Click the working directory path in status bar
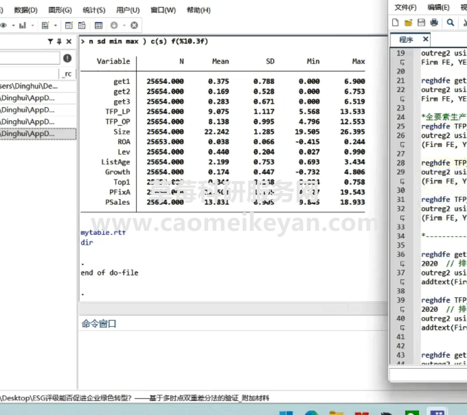This screenshot has height=415, width=467. pyautogui.click(x=135, y=398)
